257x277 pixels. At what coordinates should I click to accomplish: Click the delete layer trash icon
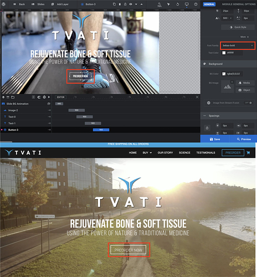(120, 4)
